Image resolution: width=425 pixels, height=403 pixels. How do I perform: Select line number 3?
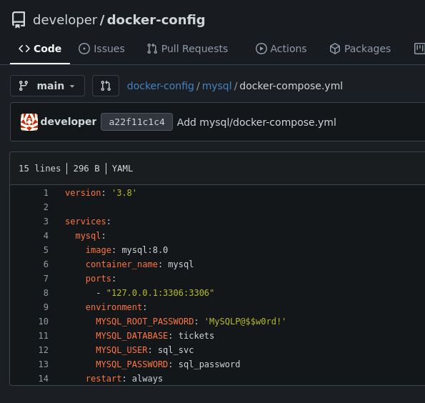tap(46, 222)
